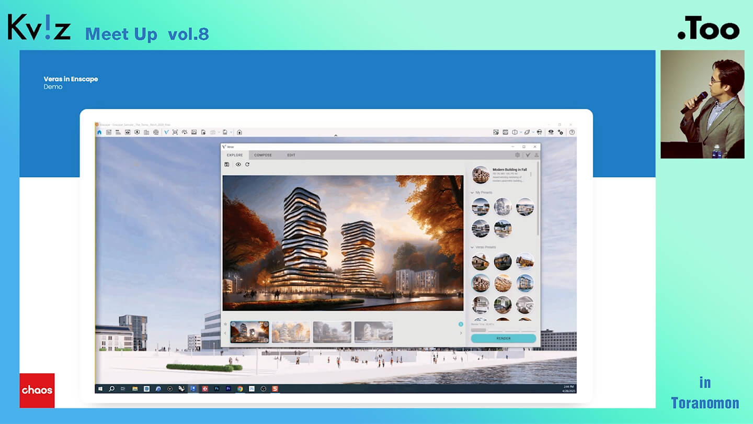Click the refresh icon in Veras panel
This screenshot has height=424, width=753.
[x=247, y=164]
